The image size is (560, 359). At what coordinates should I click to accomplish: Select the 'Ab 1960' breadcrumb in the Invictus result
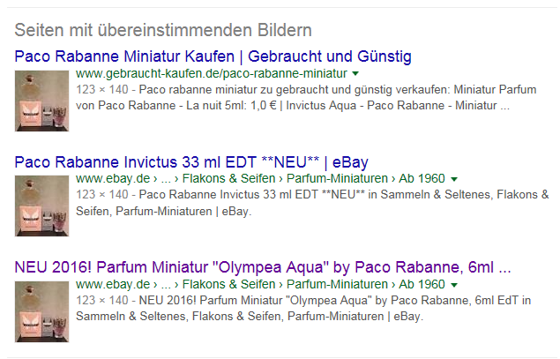click(x=422, y=178)
